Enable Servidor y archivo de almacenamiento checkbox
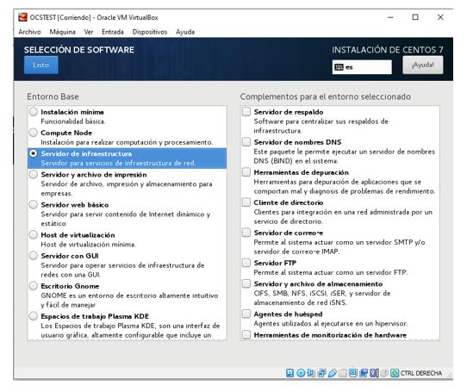 pos(246,283)
